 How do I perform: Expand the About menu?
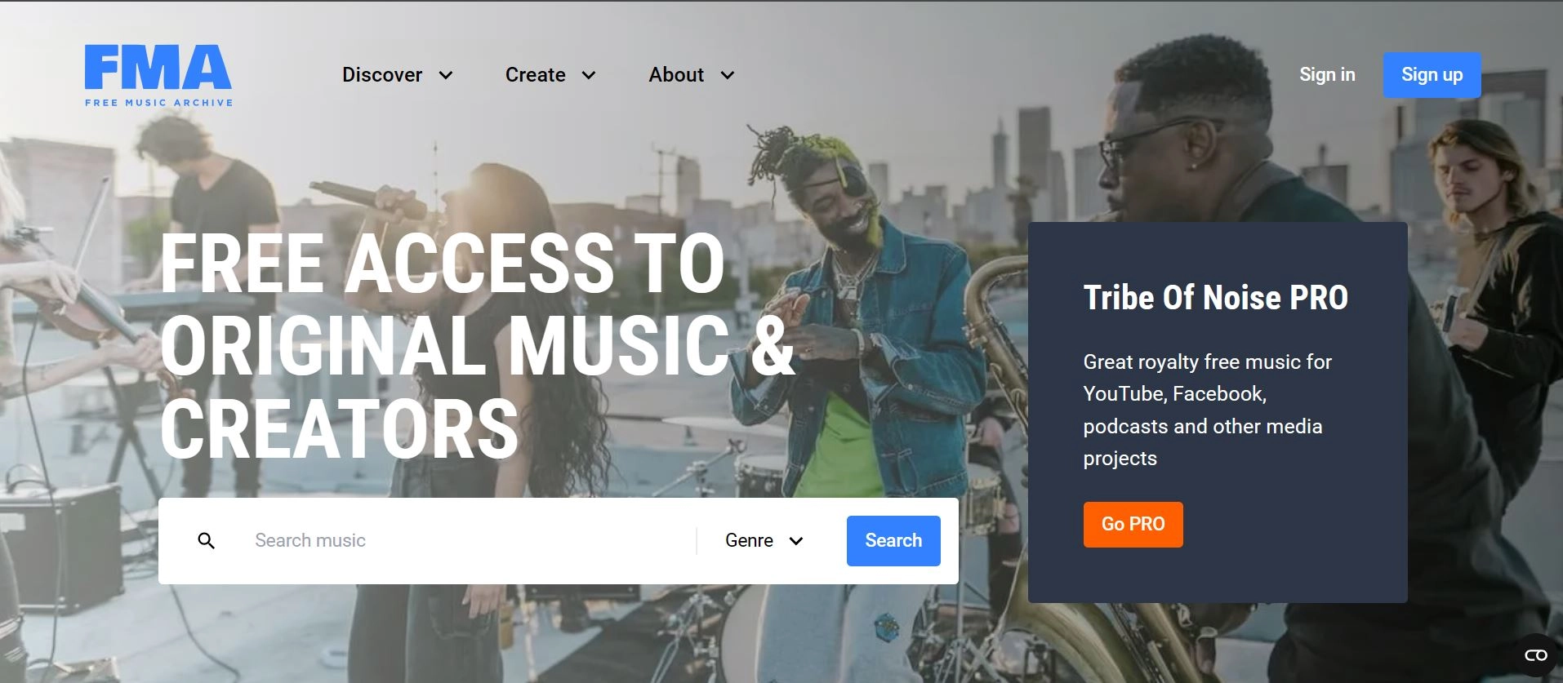692,75
